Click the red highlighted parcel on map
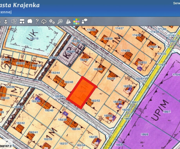 click(82, 93)
